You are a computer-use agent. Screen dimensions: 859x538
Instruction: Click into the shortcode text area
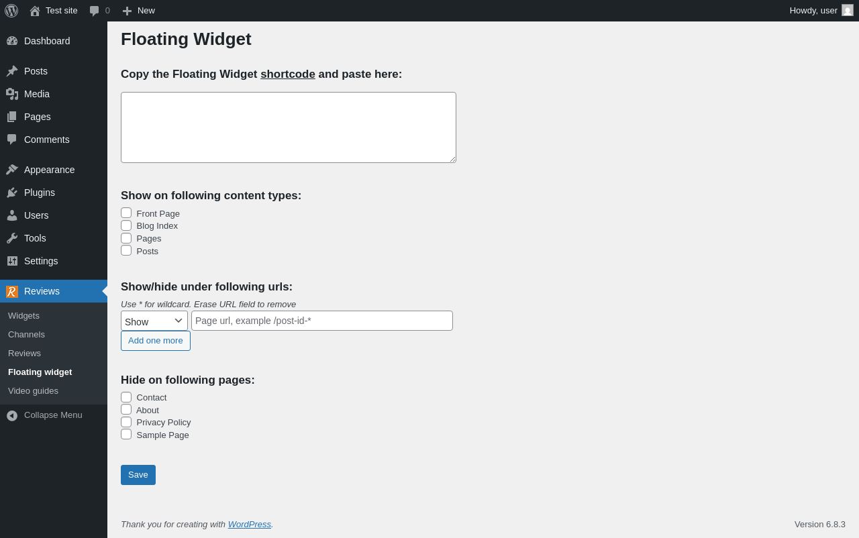point(289,127)
